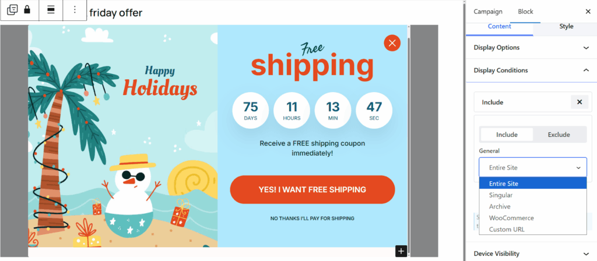The width and height of the screenshot is (597, 261).
Task: Click YES! I WANT FREE SHIPPING button
Action: 312,189
